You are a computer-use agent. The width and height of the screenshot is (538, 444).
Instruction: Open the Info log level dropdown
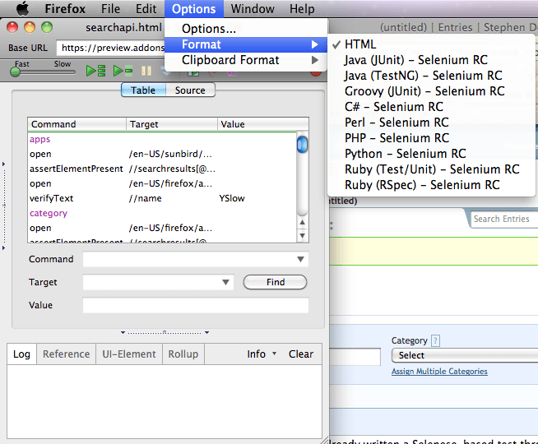[x=262, y=354]
